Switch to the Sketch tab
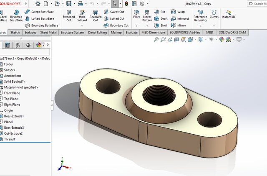The width and height of the screenshot is (267, 176). (x=15, y=33)
